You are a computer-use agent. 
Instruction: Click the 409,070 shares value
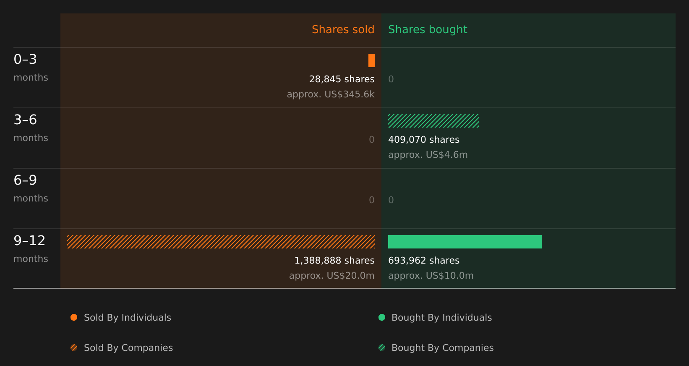[424, 140]
